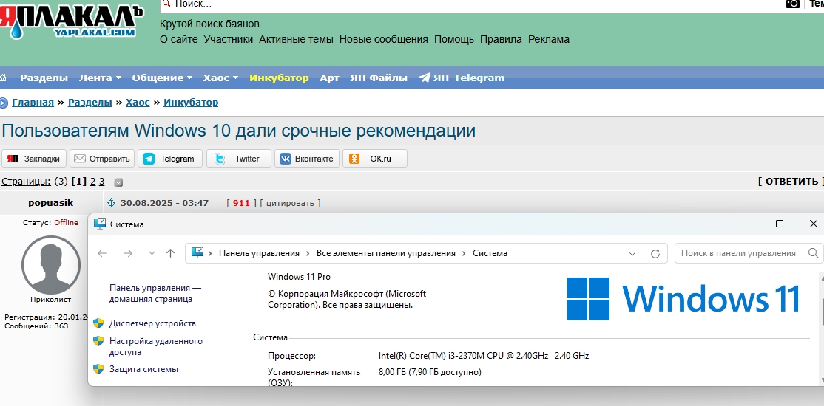Click the Закладки share button

[34, 159]
